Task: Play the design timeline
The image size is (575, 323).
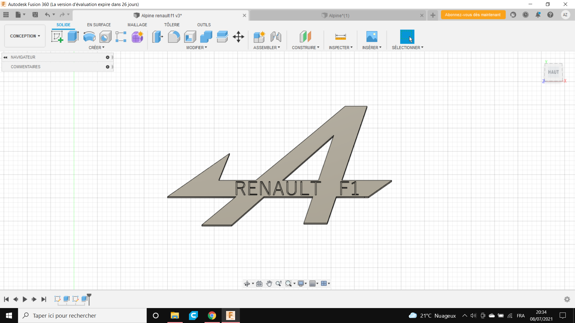Action: [25, 299]
